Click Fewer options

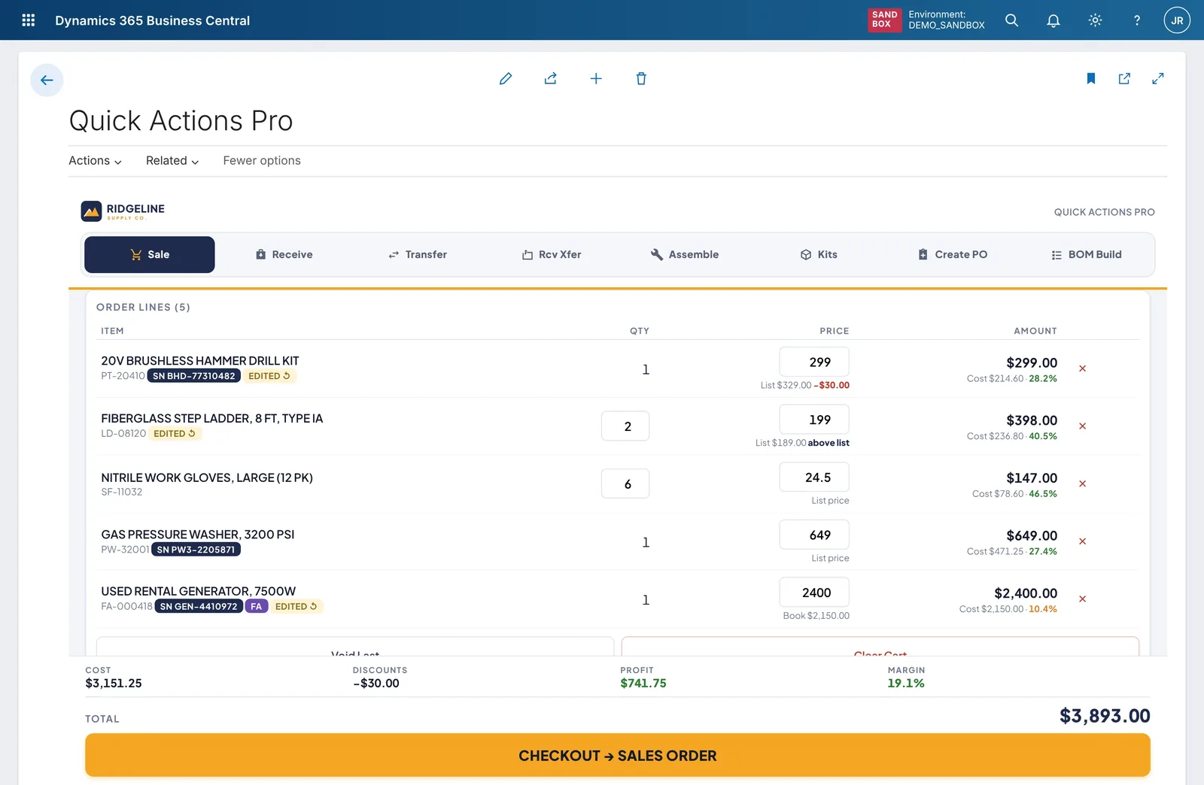point(262,161)
